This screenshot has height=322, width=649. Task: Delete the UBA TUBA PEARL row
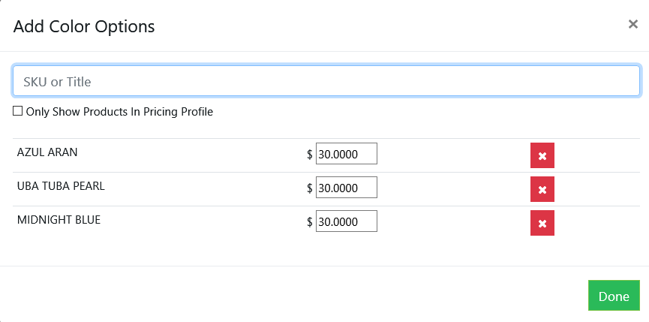542,189
